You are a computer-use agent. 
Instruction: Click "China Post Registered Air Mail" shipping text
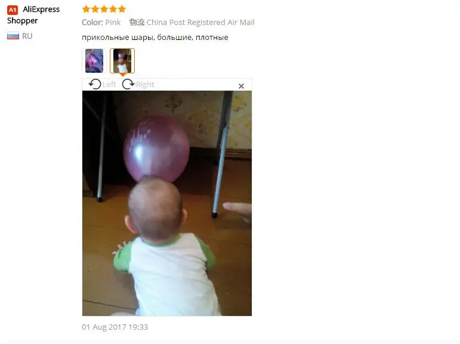tap(200, 22)
